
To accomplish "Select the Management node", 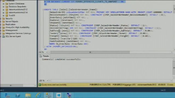I will click(x=11, y=30).
